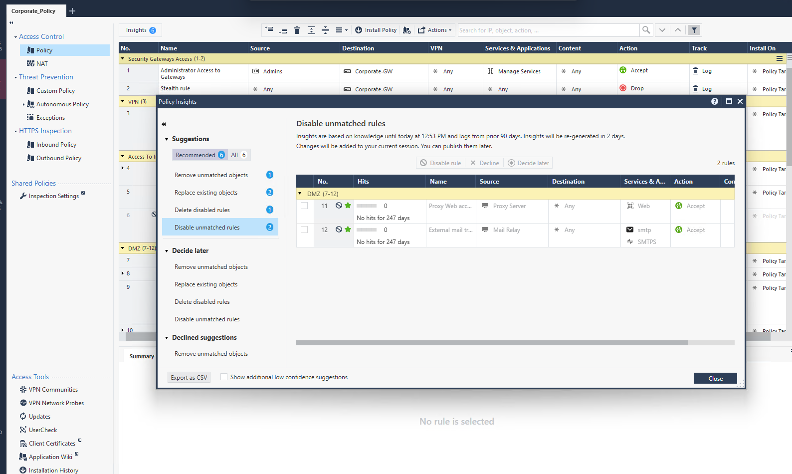
Task: Focus the rule search field
Action: [x=548, y=30]
